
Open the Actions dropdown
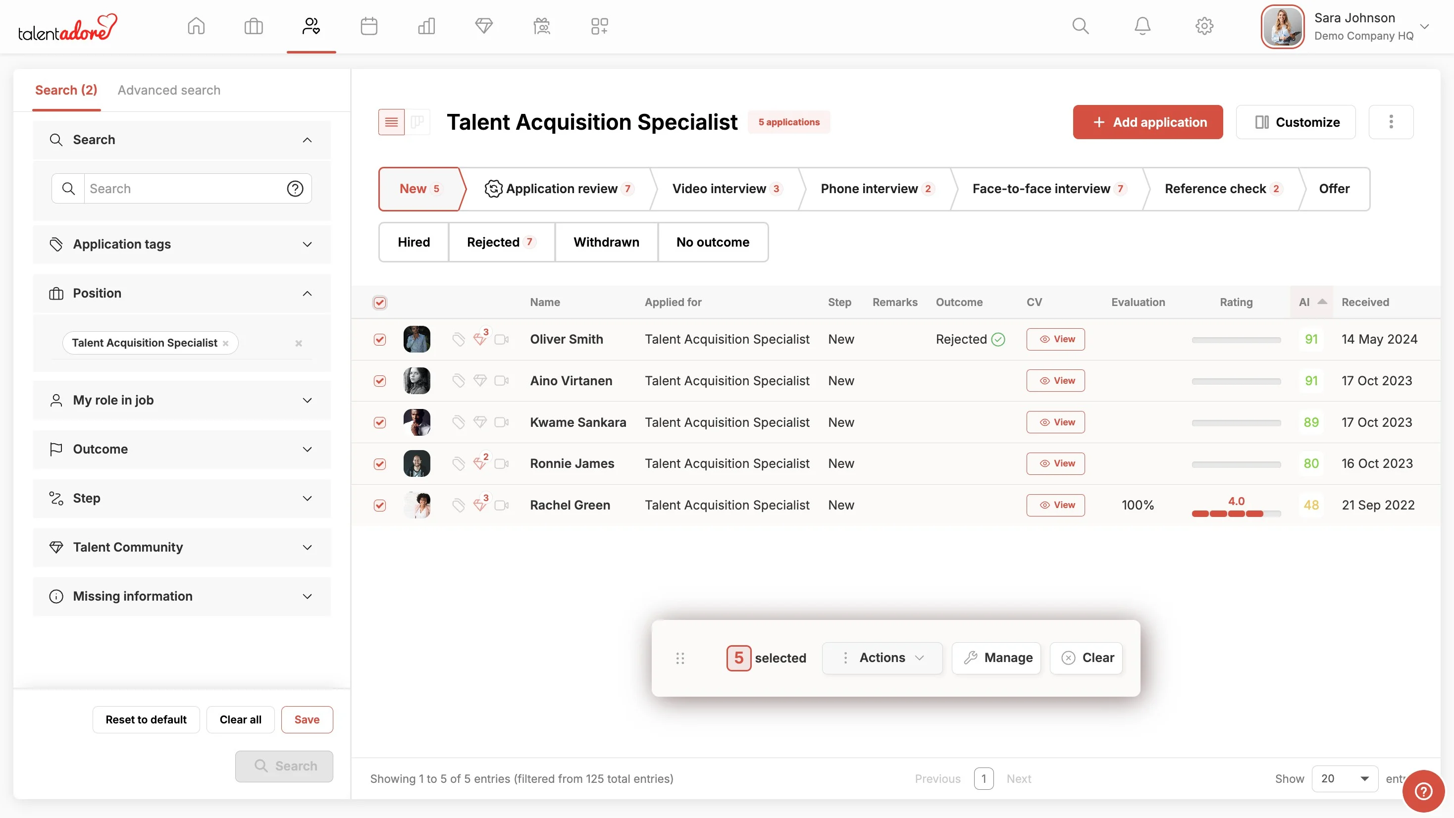click(x=882, y=658)
